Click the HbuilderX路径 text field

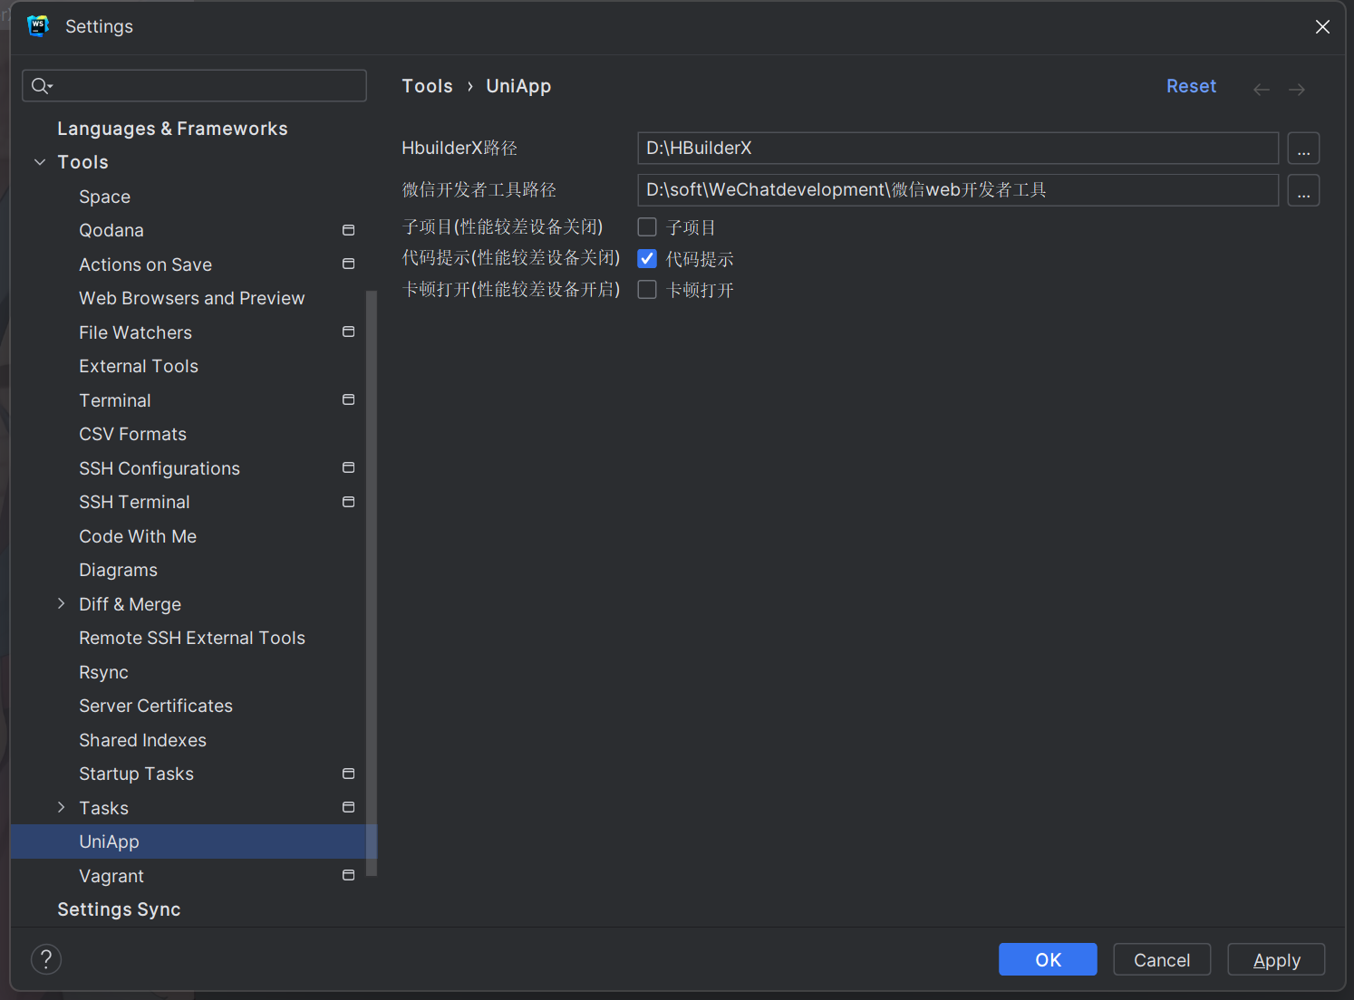[x=958, y=149]
